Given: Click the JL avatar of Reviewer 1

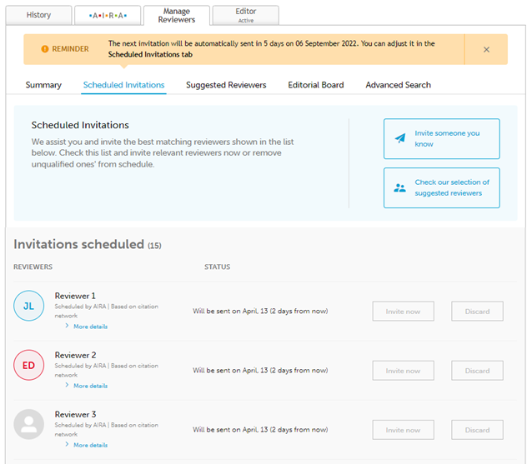Looking at the screenshot, I should pos(28,306).
